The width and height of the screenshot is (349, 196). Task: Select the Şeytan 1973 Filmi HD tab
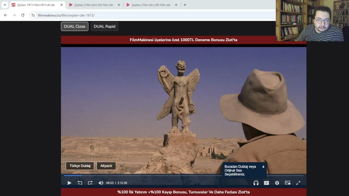pos(37,5)
